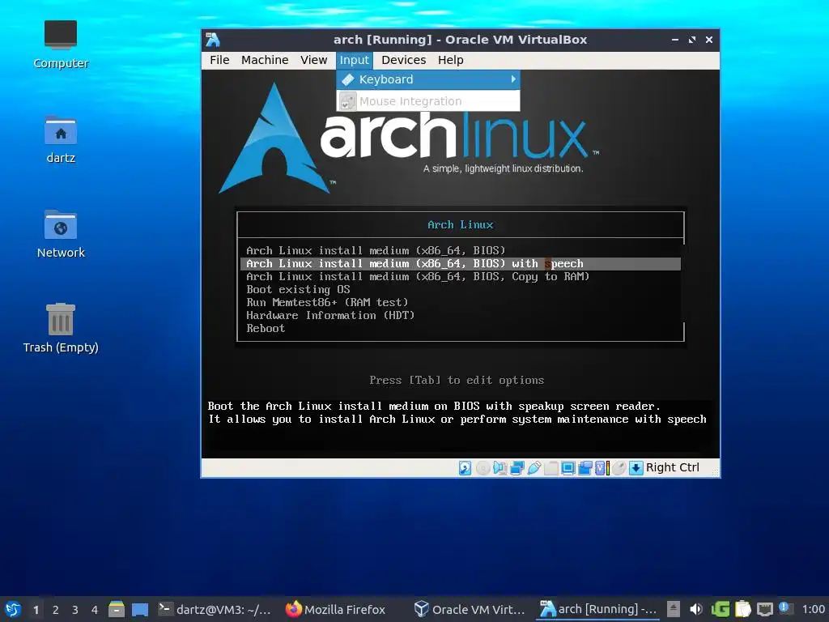Click the Right Ctrl host key label

[x=673, y=467]
